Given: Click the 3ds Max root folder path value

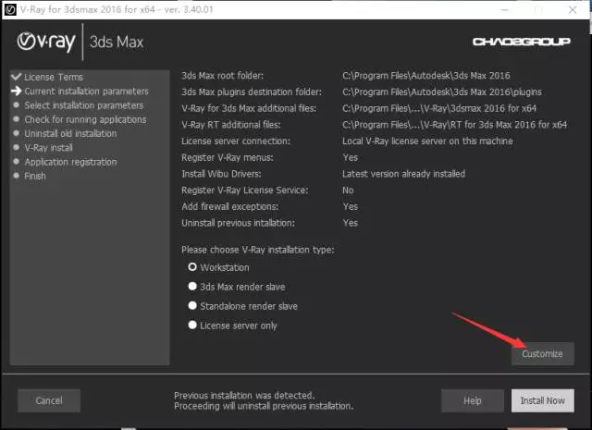Looking at the screenshot, I should click(426, 76).
